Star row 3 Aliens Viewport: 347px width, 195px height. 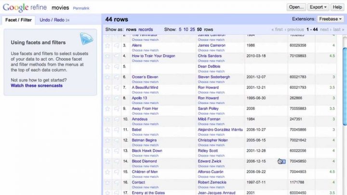coord(107,46)
